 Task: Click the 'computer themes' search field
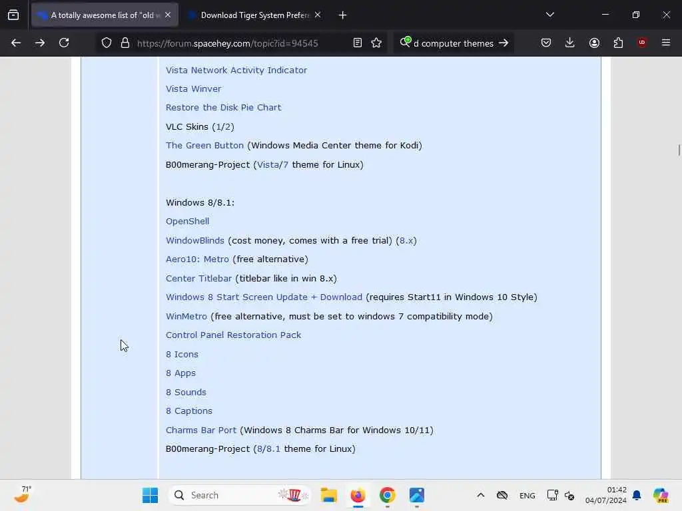tap(453, 43)
